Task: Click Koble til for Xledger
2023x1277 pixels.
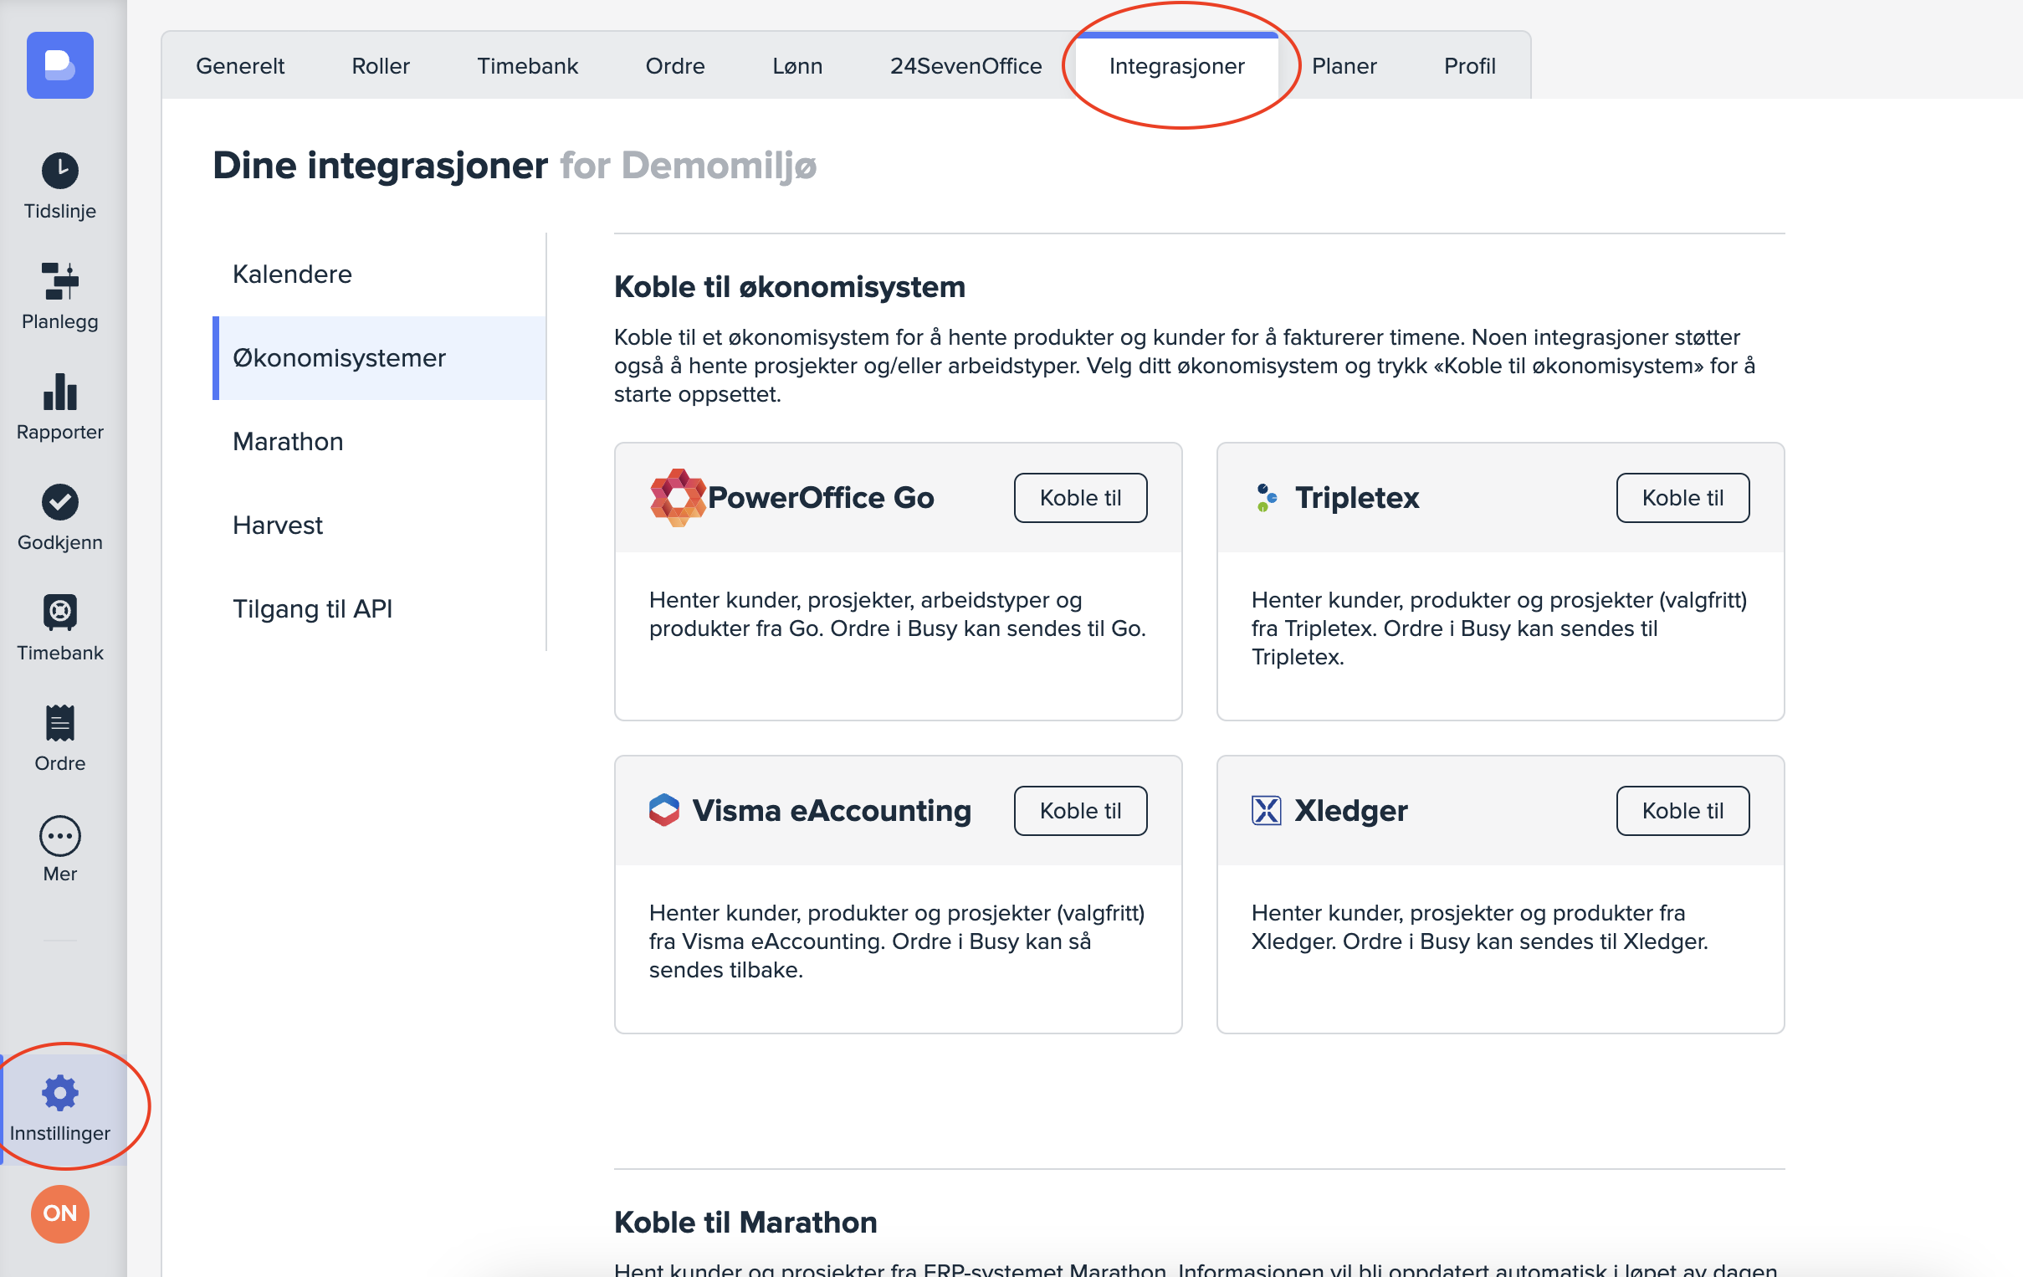Action: point(1682,810)
